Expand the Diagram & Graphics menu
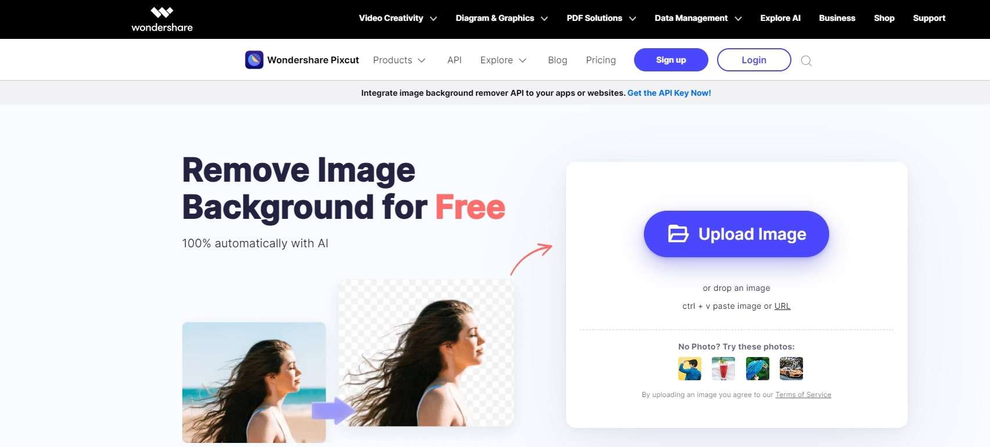 [x=502, y=18]
